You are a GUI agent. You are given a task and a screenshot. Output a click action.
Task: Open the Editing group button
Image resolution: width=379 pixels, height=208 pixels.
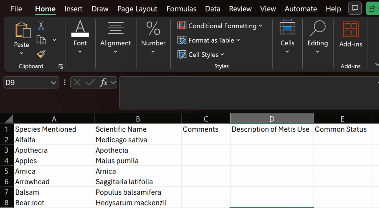(x=318, y=37)
